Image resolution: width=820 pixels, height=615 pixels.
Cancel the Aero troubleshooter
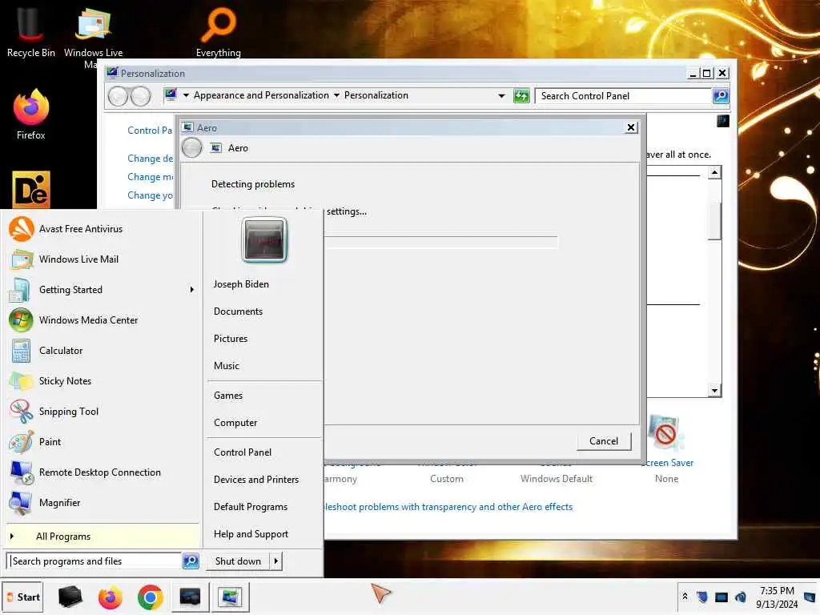[x=604, y=441]
